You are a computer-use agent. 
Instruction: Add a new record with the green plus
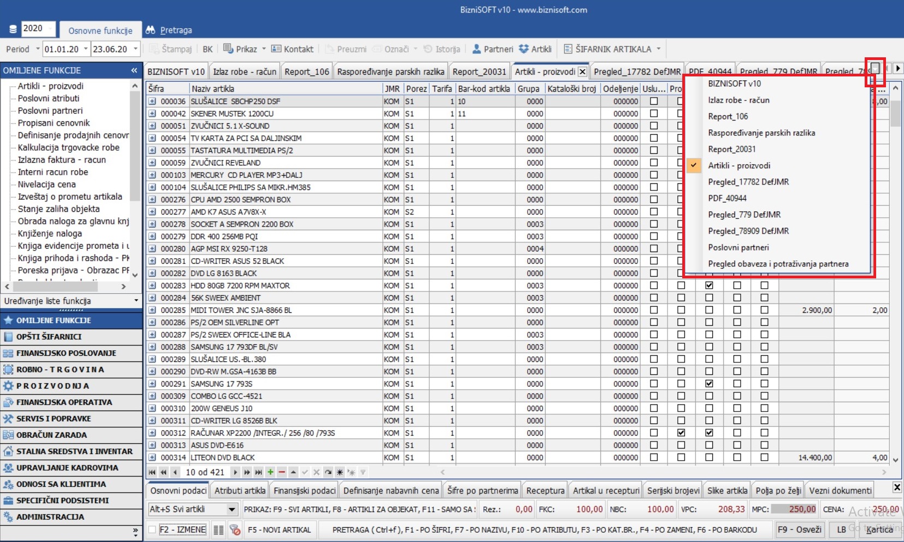coord(270,472)
